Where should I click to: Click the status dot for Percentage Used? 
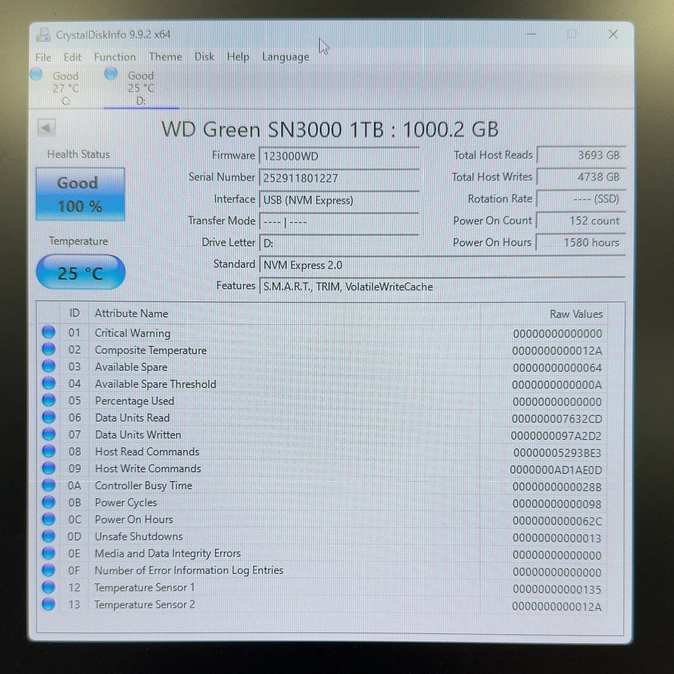coord(49,400)
